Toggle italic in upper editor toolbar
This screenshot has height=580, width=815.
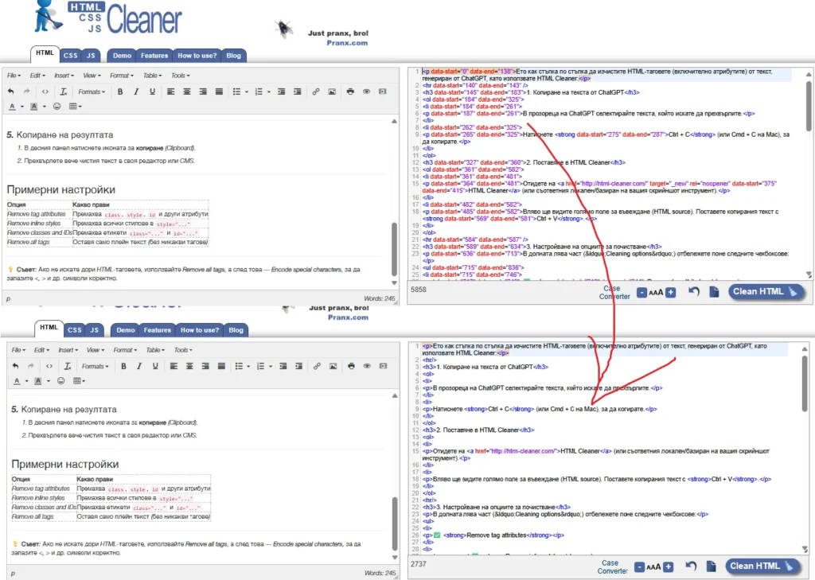pos(136,91)
